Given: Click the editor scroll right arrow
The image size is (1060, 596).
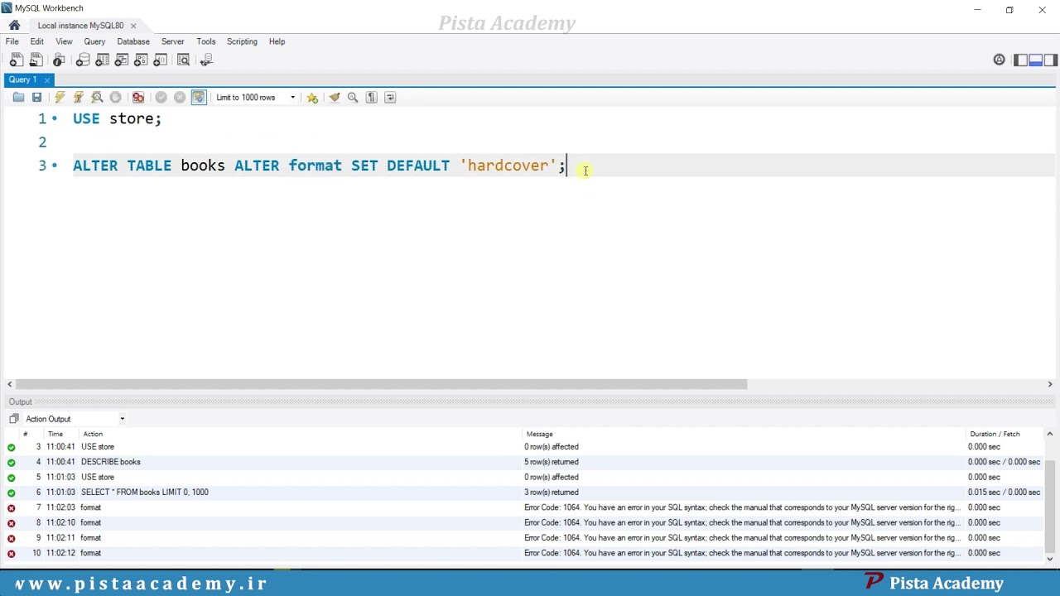Looking at the screenshot, I should [1050, 384].
